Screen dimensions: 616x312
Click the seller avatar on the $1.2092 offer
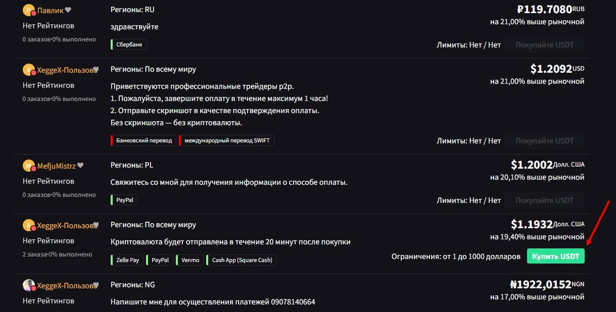[x=29, y=70]
